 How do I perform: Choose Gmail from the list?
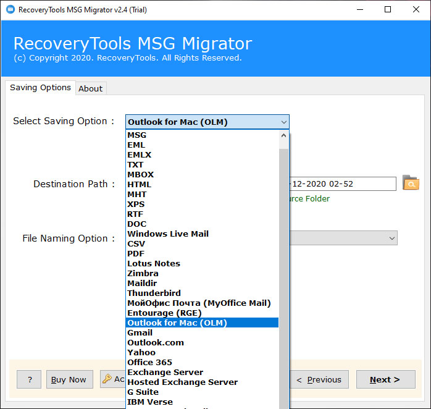click(x=202, y=333)
